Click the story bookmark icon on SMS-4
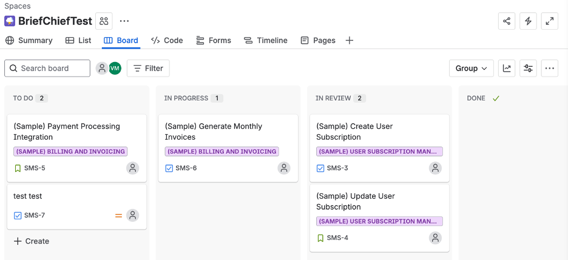The width and height of the screenshot is (568, 260). (x=320, y=238)
